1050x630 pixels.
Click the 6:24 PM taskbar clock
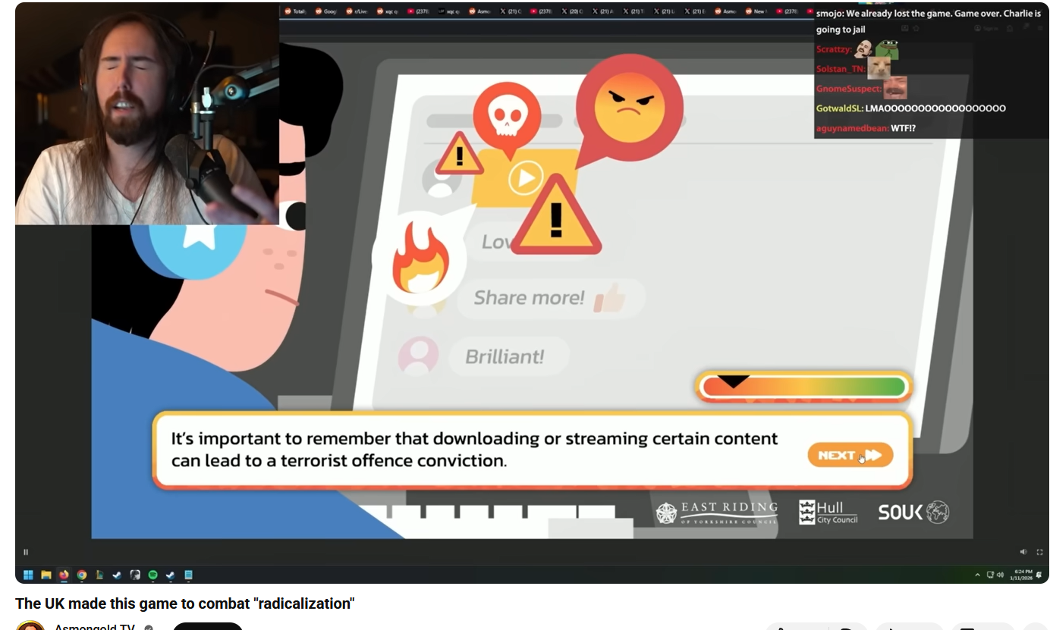click(x=1020, y=575)
